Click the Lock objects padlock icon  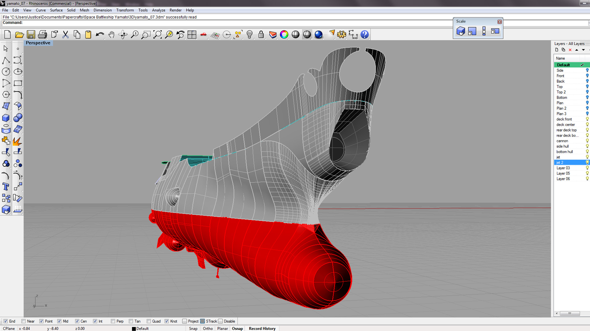coord(261,34)
